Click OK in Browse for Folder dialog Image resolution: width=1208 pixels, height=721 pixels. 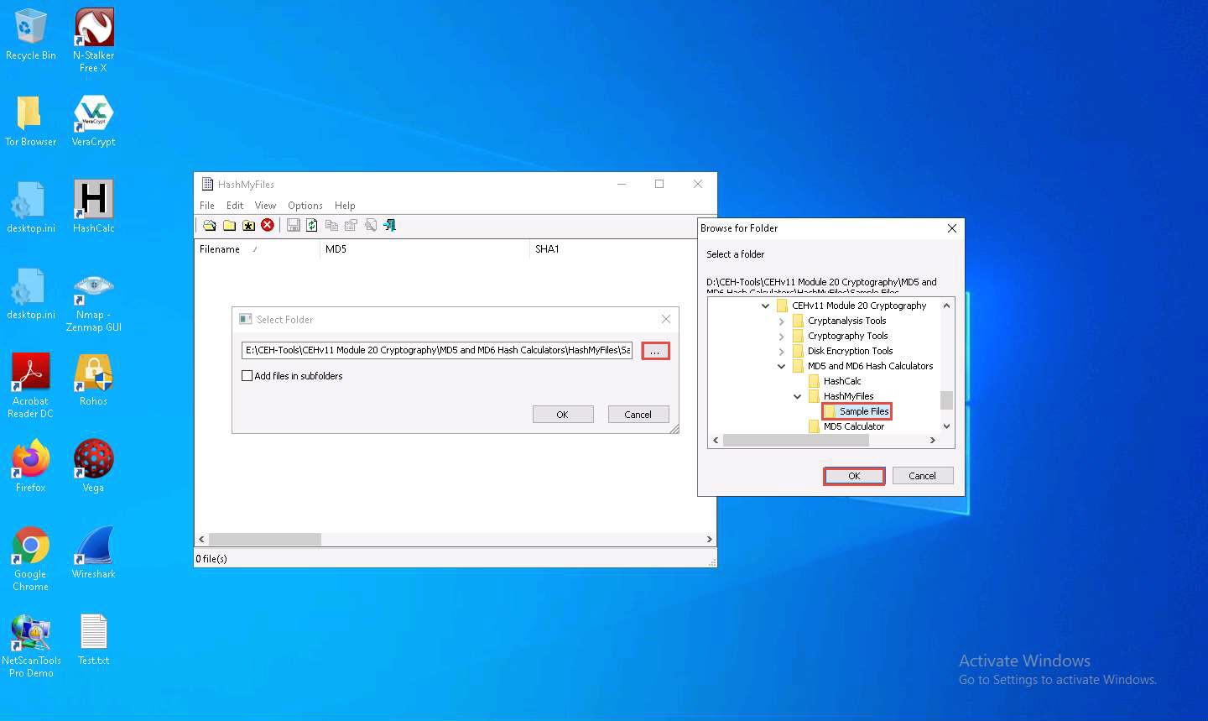tap(854, 476)
